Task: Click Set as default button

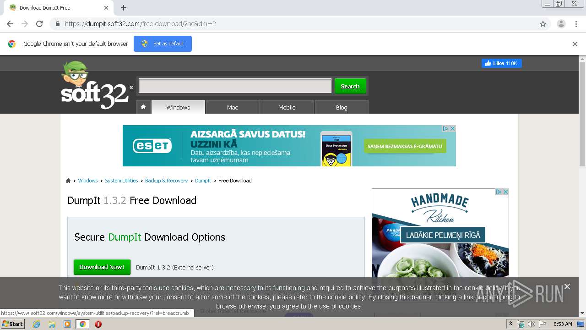Action: pyautogui.click(x=163, y=44)
